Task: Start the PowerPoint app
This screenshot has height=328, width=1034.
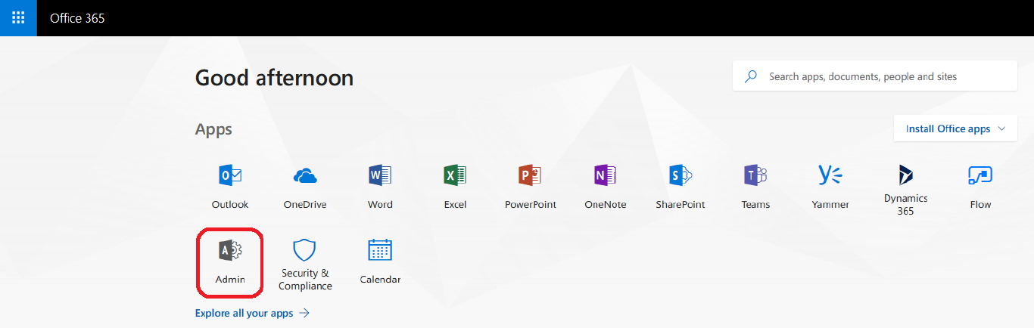Action: pyautogui.click(x=530, y=185)
